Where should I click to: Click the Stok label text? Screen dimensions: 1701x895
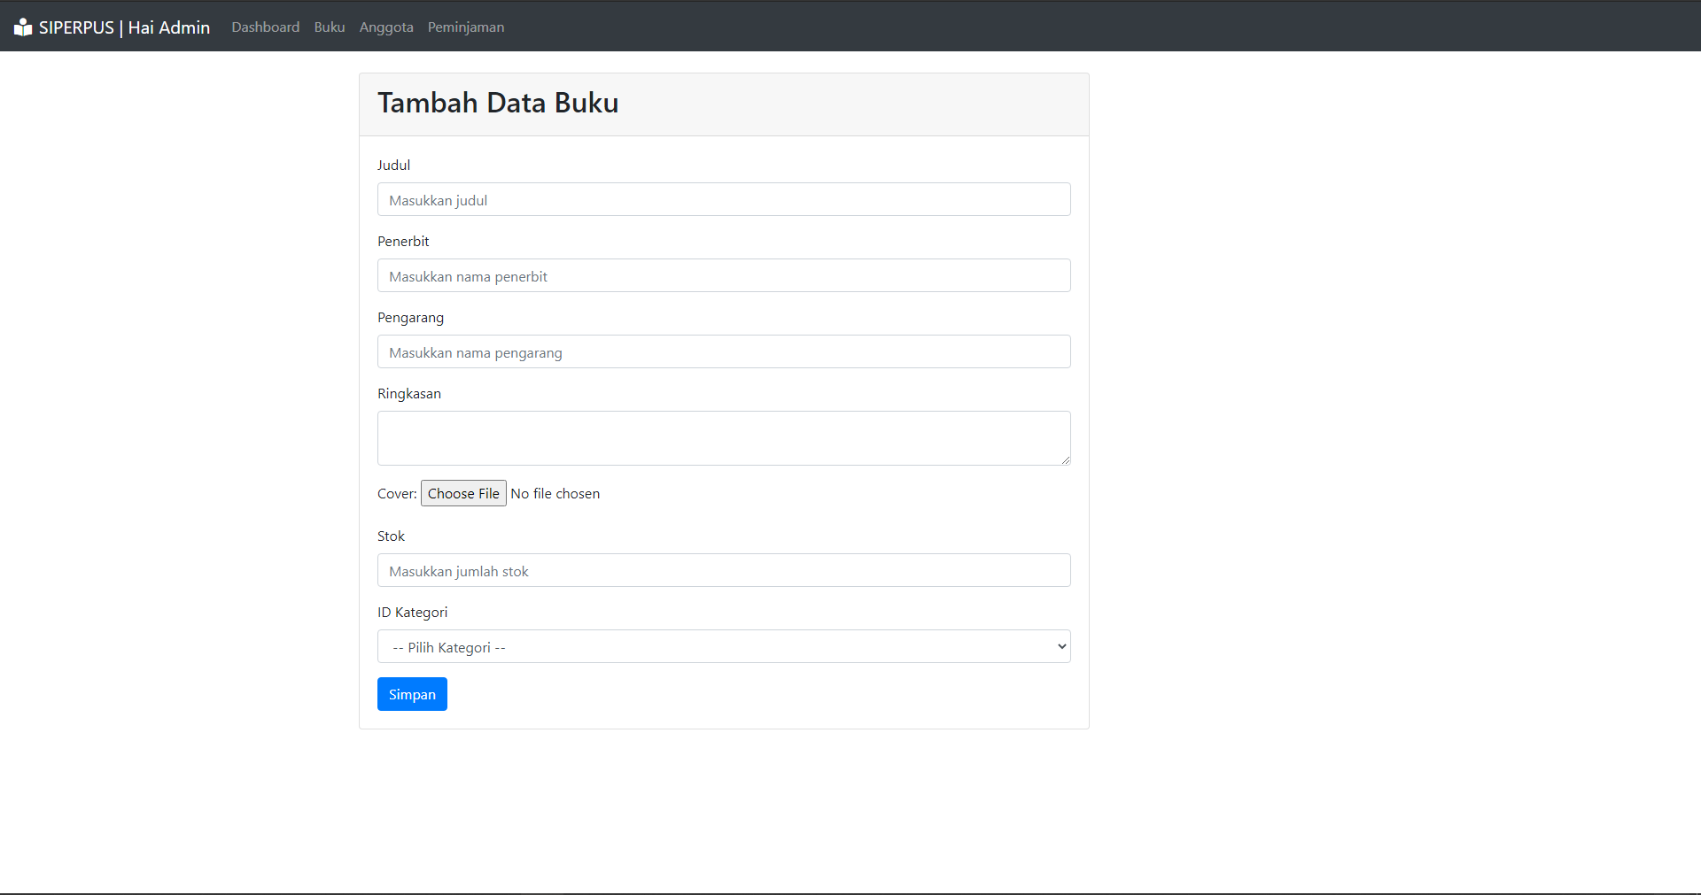391,536
